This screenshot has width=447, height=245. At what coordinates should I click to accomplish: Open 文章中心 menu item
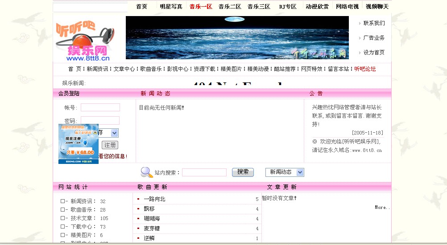tap(124, 69)
